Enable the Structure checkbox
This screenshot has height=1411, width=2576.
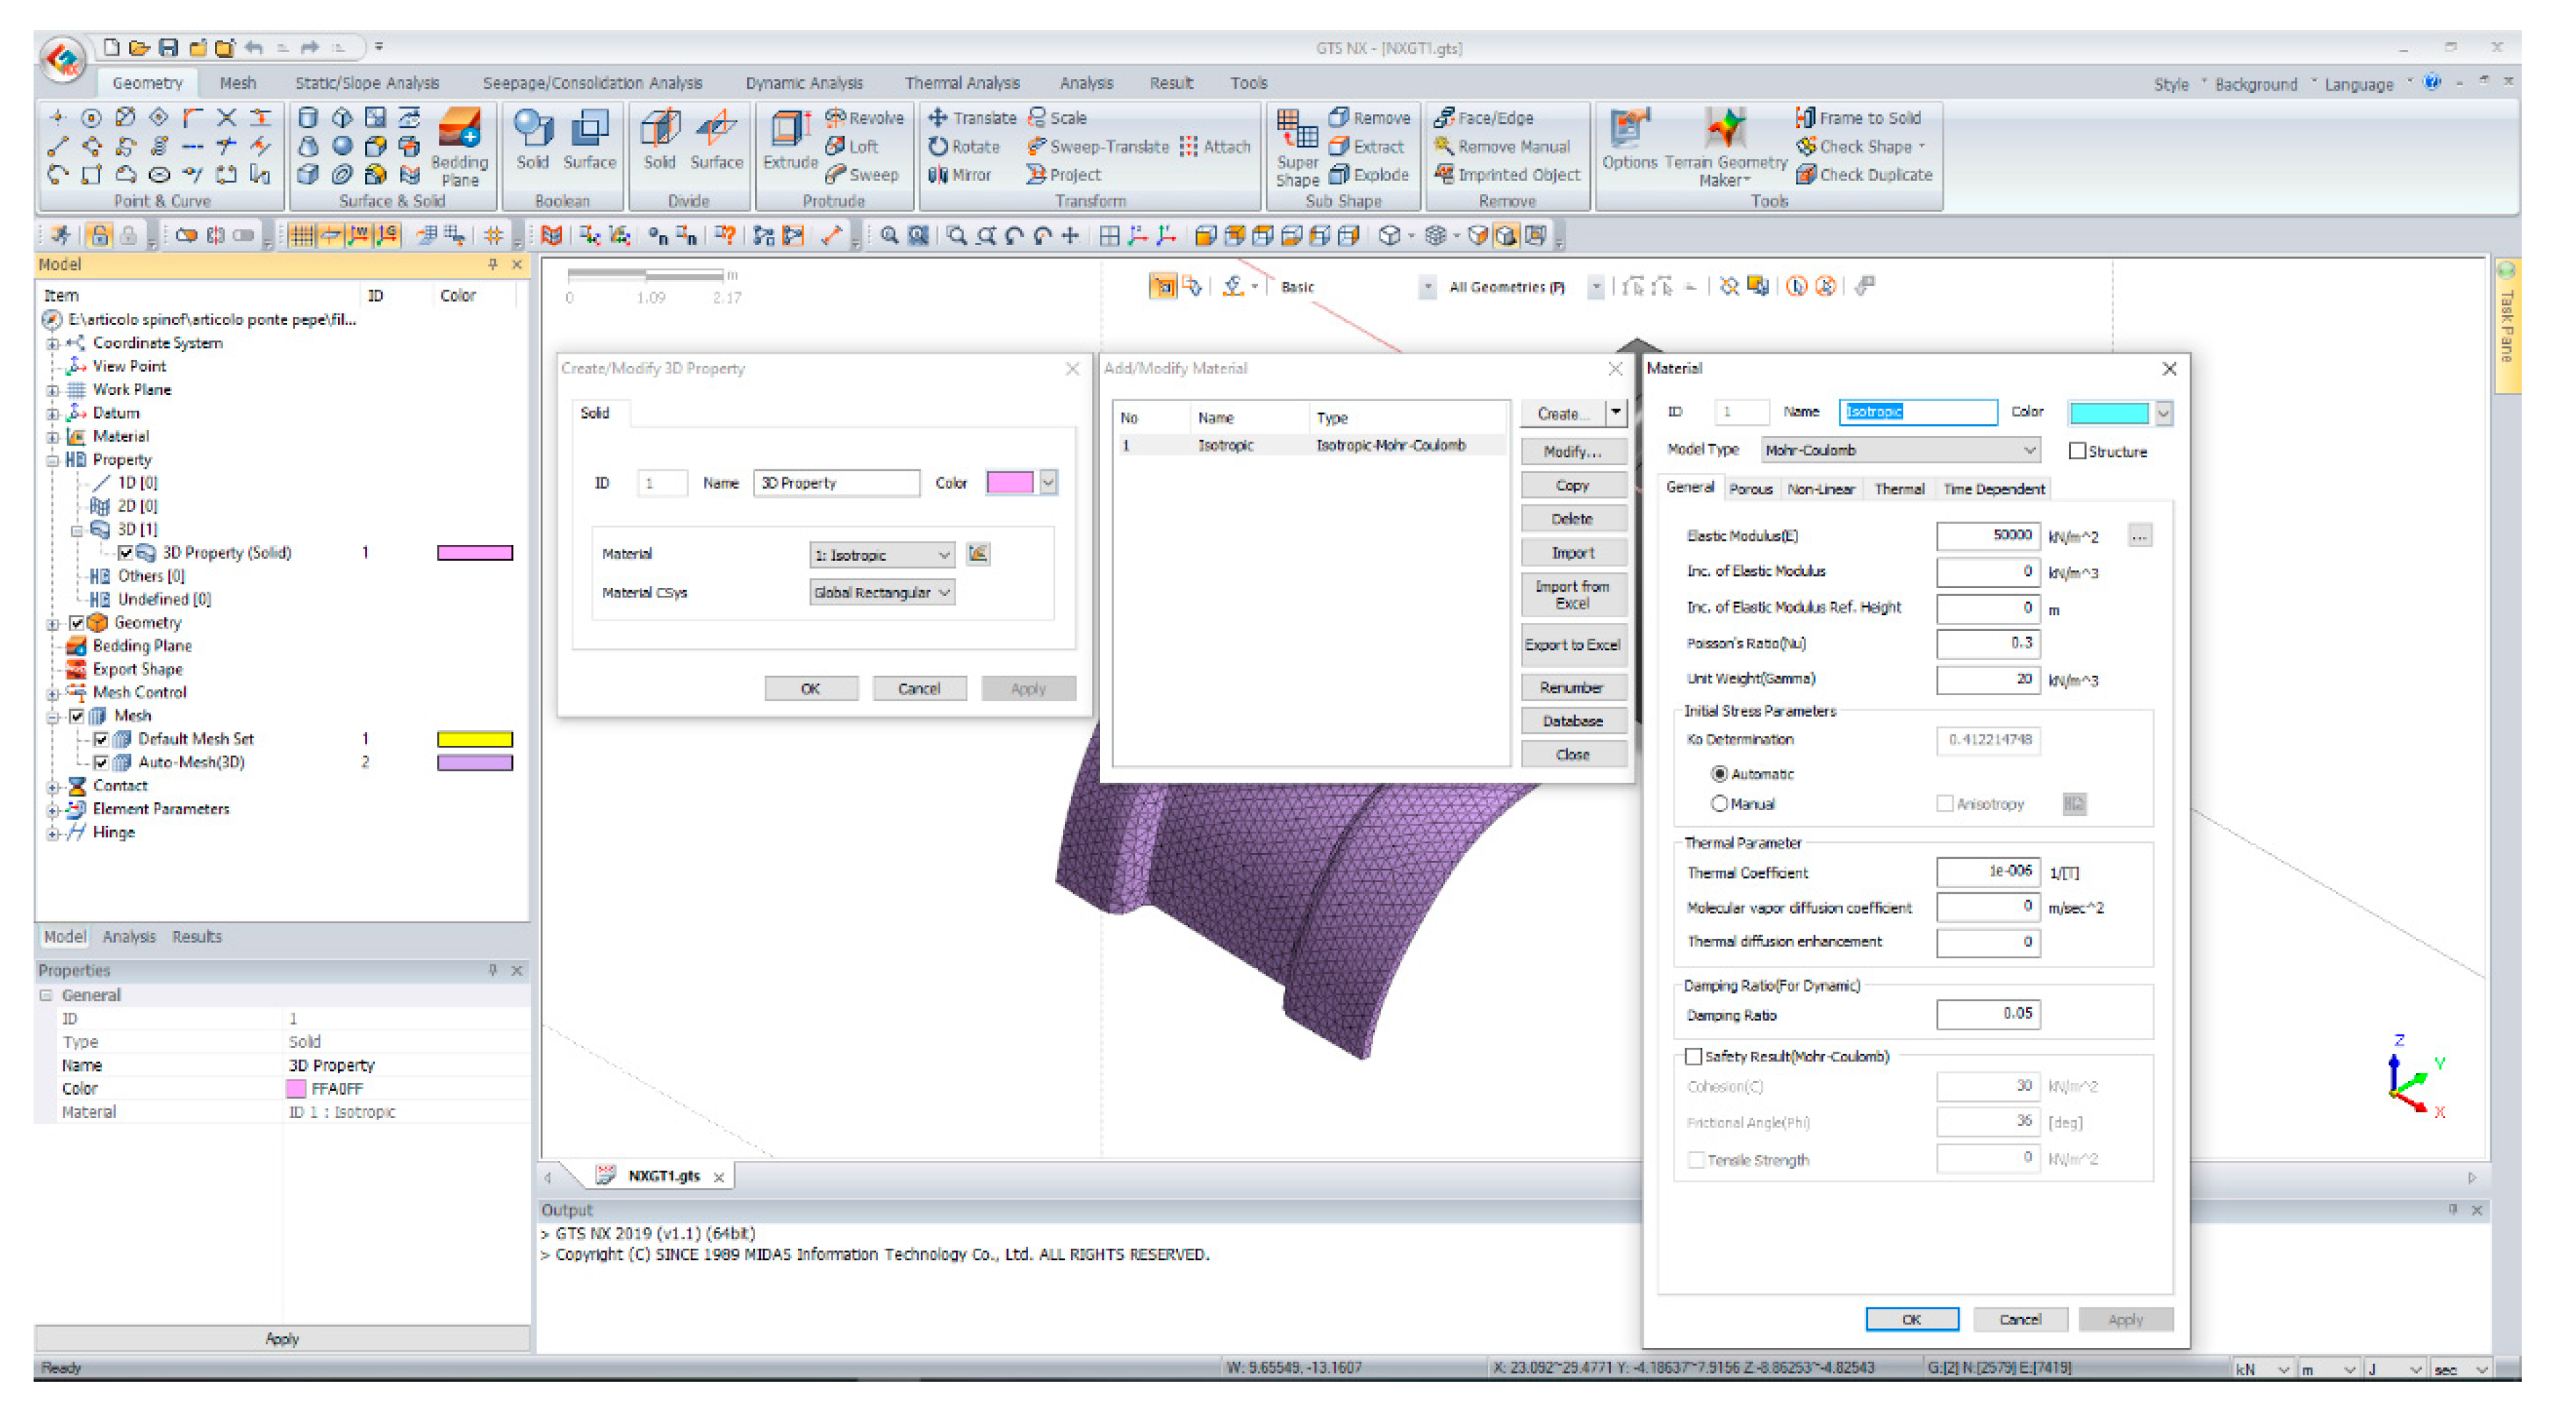coord(2077,452)
